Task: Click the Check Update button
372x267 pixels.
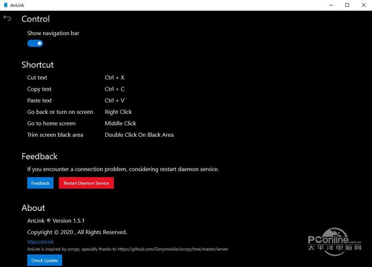Action: coord(45,261)
